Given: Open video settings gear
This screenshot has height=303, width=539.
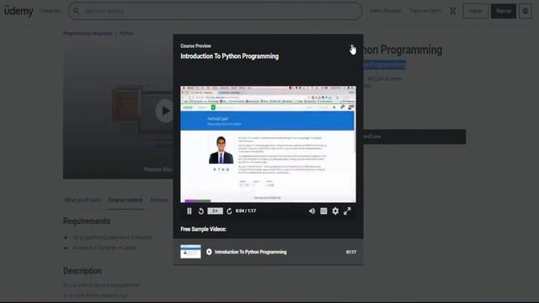Looking at the screenshot, I should pos(335,211).
